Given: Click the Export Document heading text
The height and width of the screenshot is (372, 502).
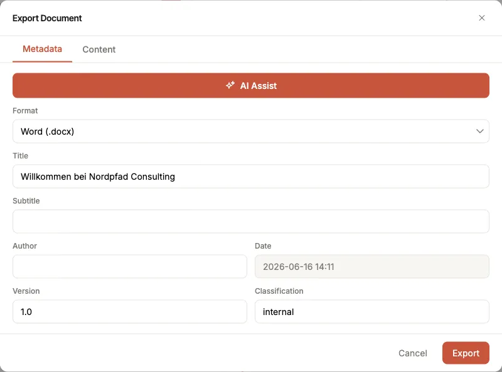Looking at the screenshot, I should [47, 18].
